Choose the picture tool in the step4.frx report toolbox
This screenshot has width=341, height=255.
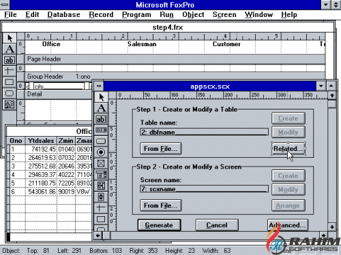pos(10,104)
